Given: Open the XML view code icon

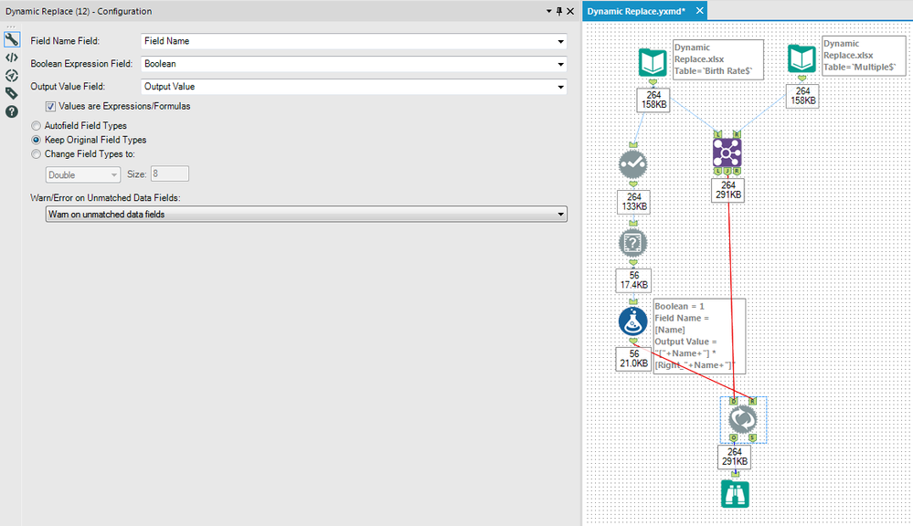Looking at the screenshot, I should tap(12, 58).
